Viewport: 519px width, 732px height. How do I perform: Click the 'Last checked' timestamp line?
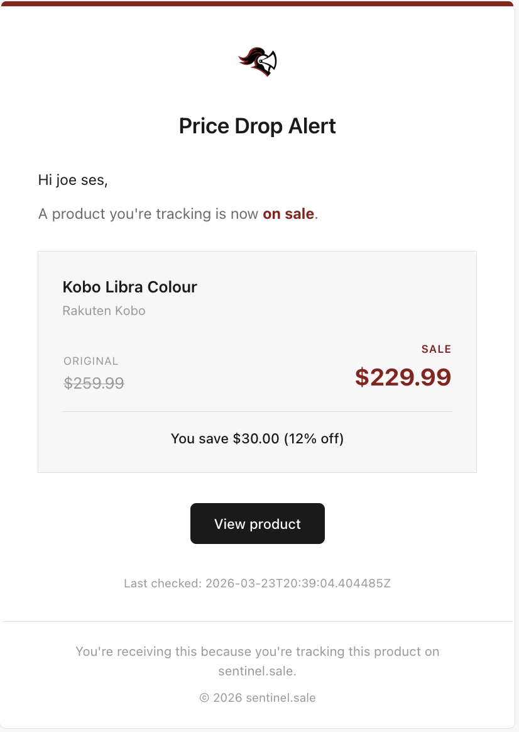[x=258, y=583]
